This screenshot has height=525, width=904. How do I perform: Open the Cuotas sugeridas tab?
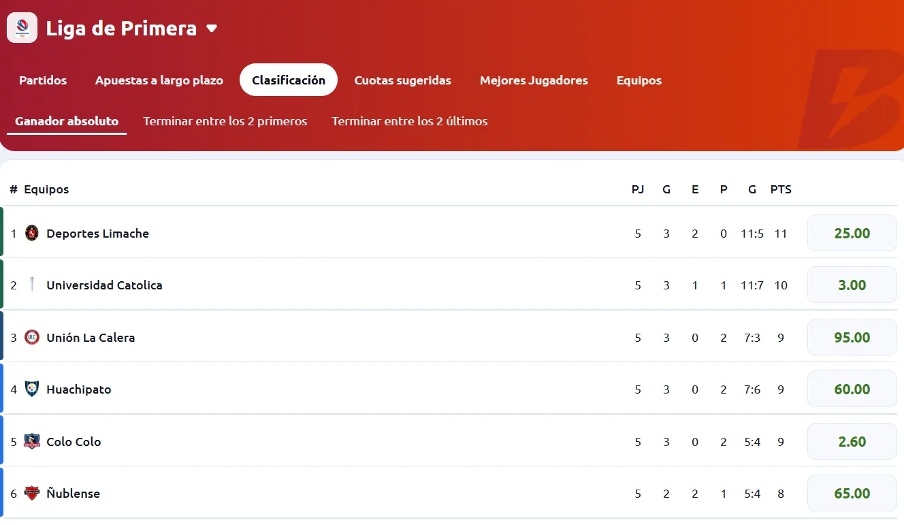click(402, 80)
